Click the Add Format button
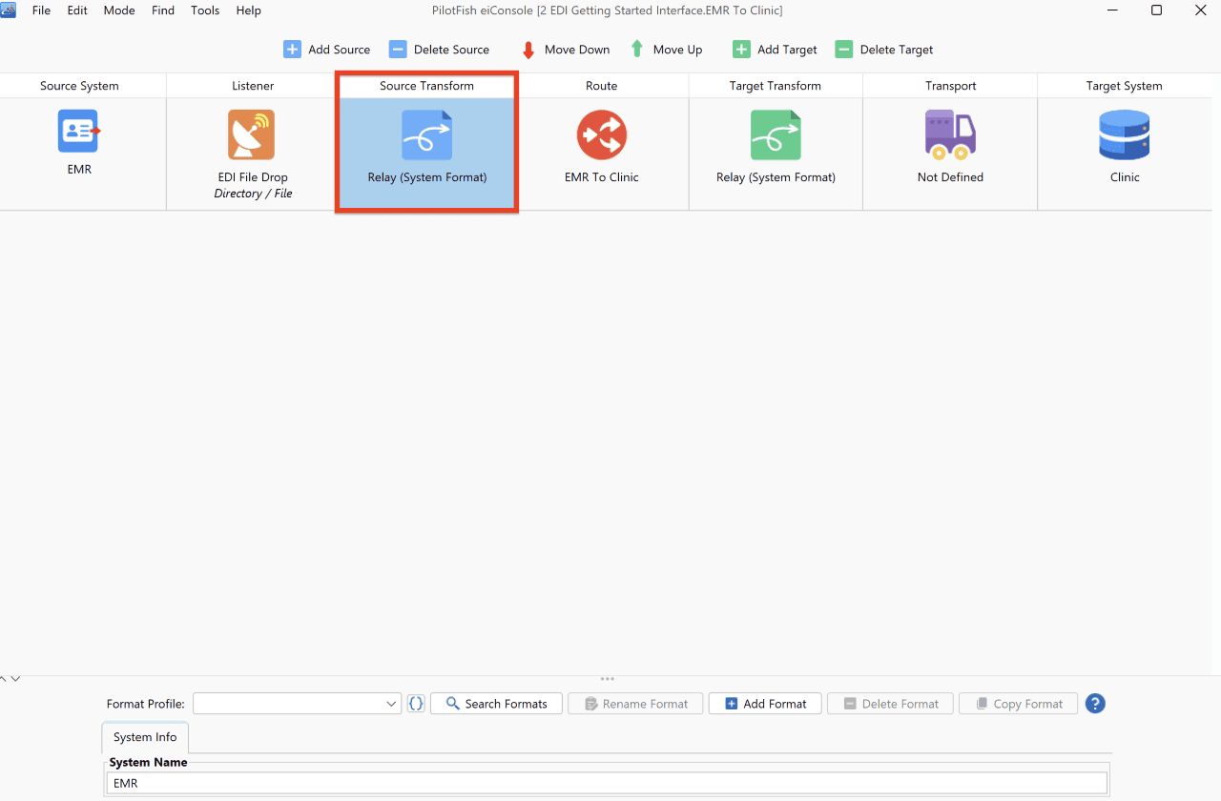This screenshot has width=1221, height=801. click(x=765, y=704)
